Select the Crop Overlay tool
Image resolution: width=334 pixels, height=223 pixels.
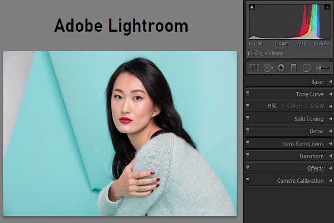tap(254, 68)
